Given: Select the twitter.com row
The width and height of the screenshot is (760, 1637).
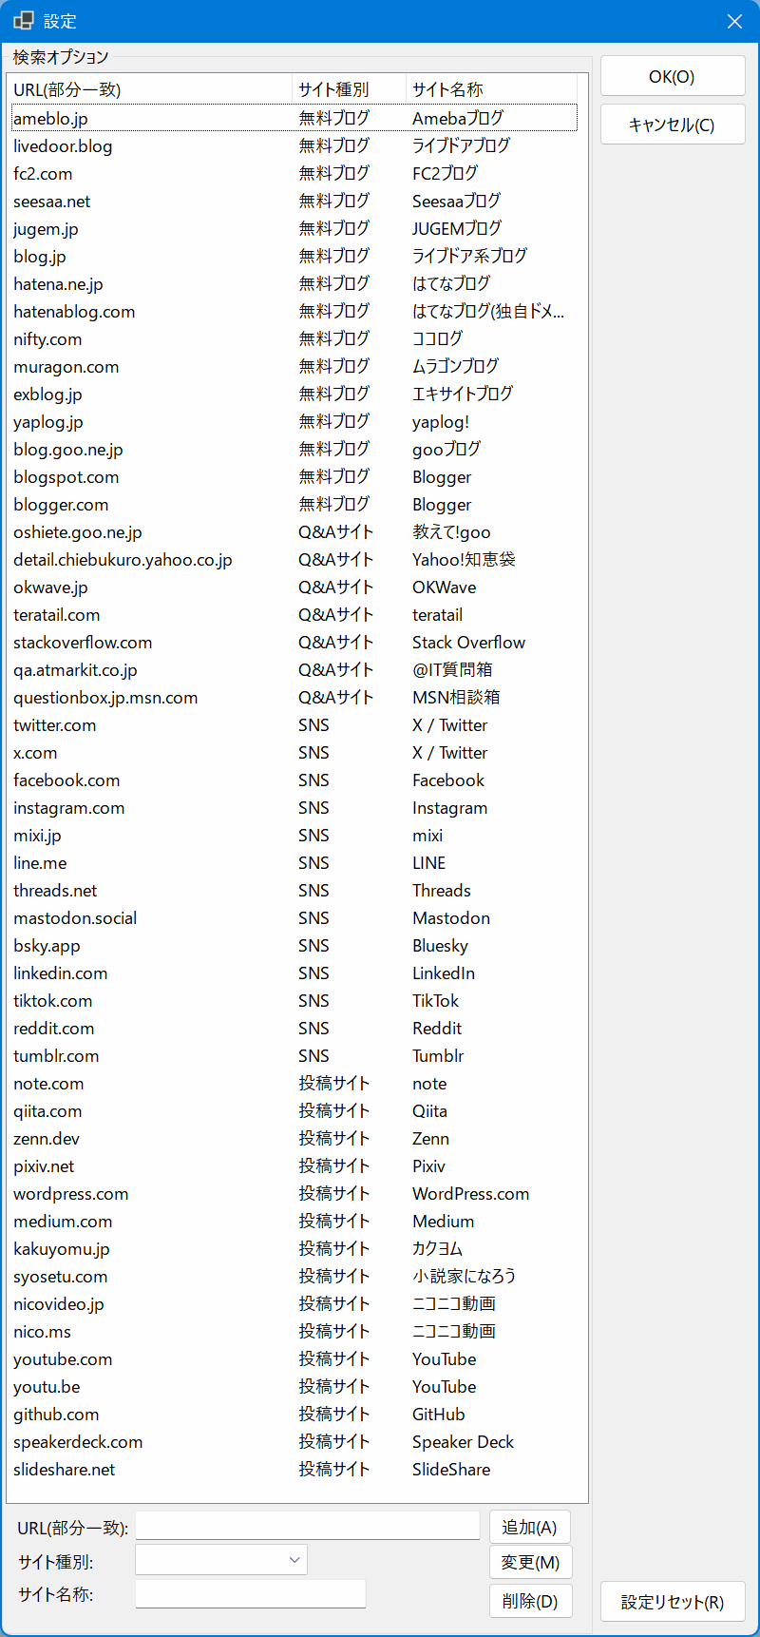Looking at the screenshot, I should tap(294, 724).
